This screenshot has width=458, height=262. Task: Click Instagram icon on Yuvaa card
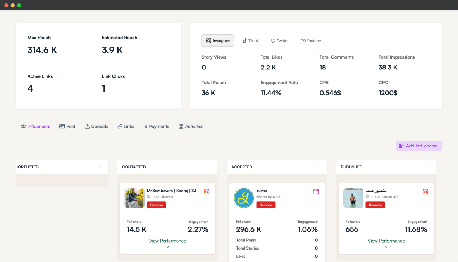click(x=316, y=192)
